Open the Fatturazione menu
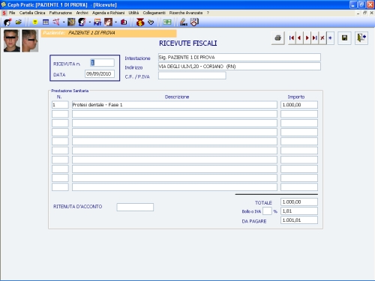The width and height of the screenshot is (375, 281). click(x=61, y=13)
